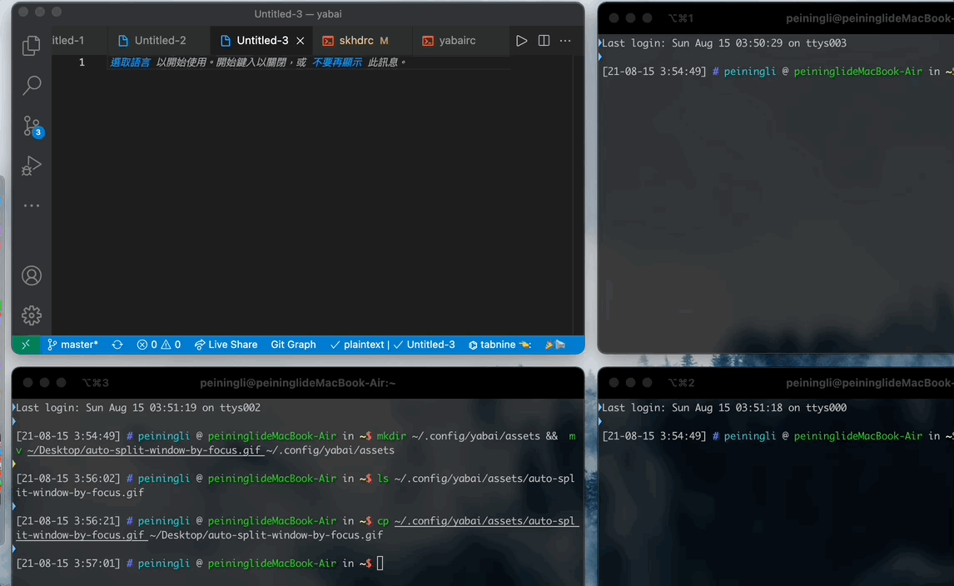This screenshot has height=586, width=954.
Task: Click the 選取語言 link in editor
Action: click(x=131, y=62)
